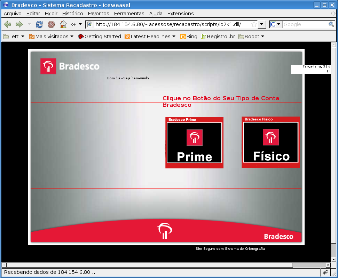Open the URL history dropdown
This screenshot has height=278, width=338.
pyautogui.click(x=261, y=24)
